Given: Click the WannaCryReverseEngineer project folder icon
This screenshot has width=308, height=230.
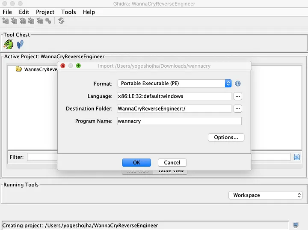Looking at the screenshot, I should pos(19,69).
